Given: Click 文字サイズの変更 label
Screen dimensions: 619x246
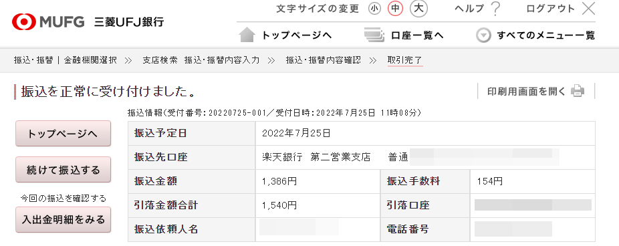Looking at the screenshot, I should coord(318,9).
